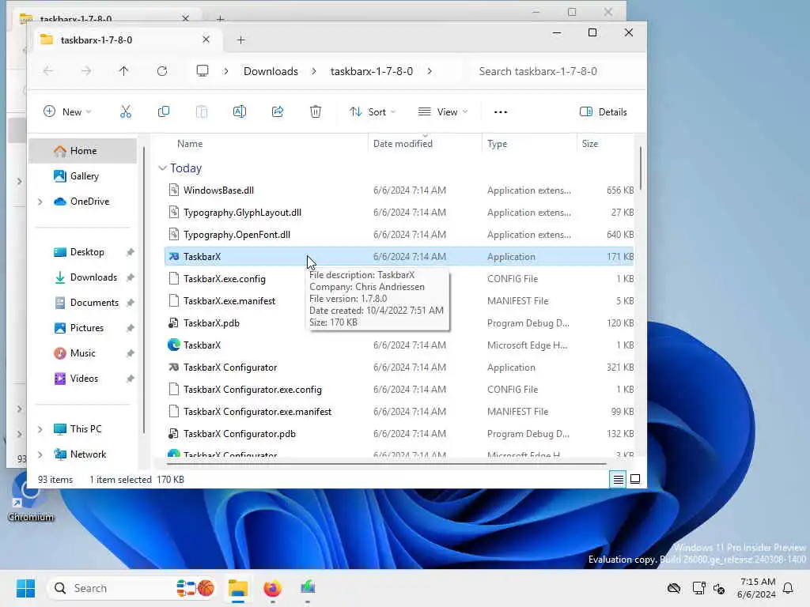810x607 pixels.
Task: Go to Home in sidebar
Action: tap(82, 151)
